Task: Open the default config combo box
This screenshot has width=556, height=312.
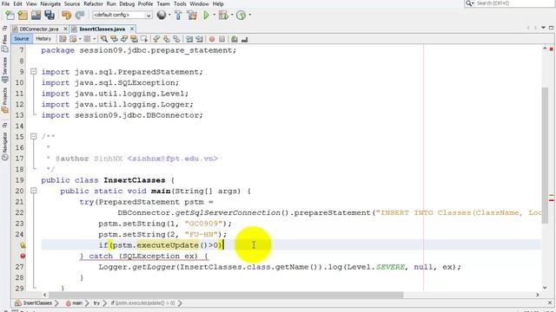Action: click(122, 15)
